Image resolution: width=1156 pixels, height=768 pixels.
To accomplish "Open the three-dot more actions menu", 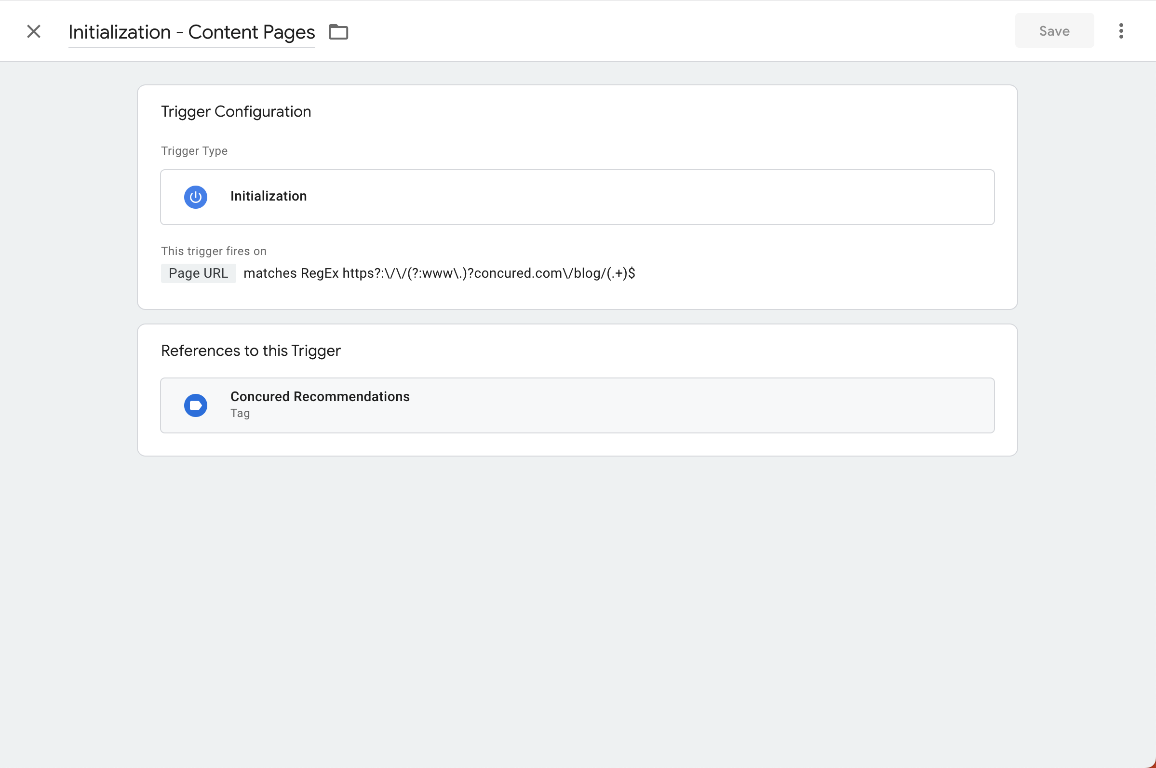I will tap(1121, 31).
